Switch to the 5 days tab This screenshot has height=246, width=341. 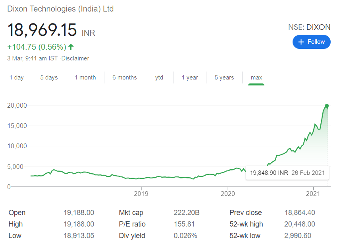pos(49,77)
